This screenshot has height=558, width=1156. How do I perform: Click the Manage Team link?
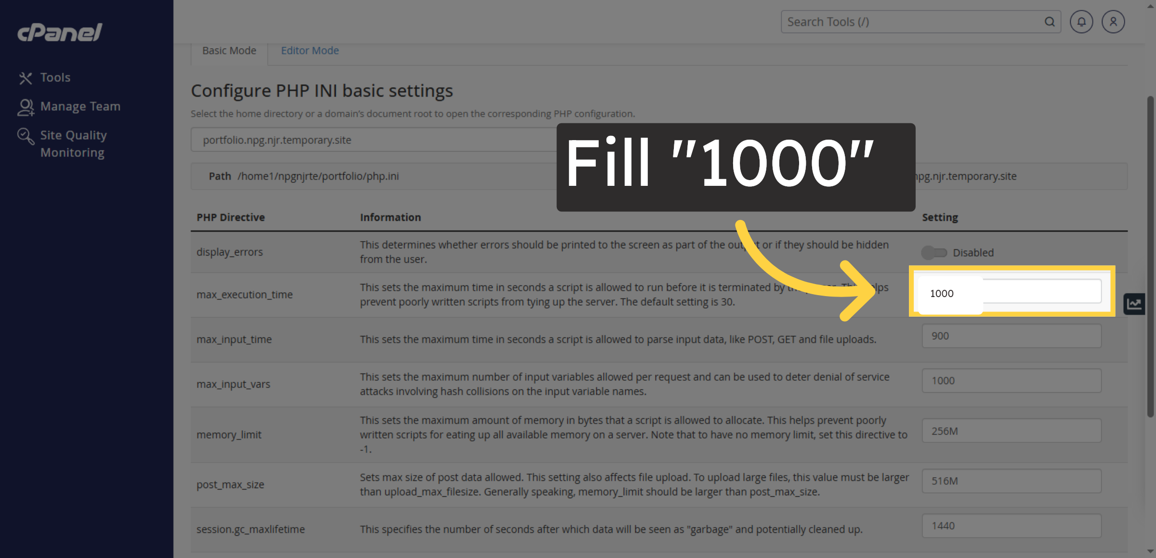point(80,106)
